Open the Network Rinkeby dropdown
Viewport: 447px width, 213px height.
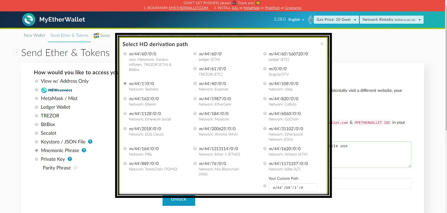pos(391,20)
